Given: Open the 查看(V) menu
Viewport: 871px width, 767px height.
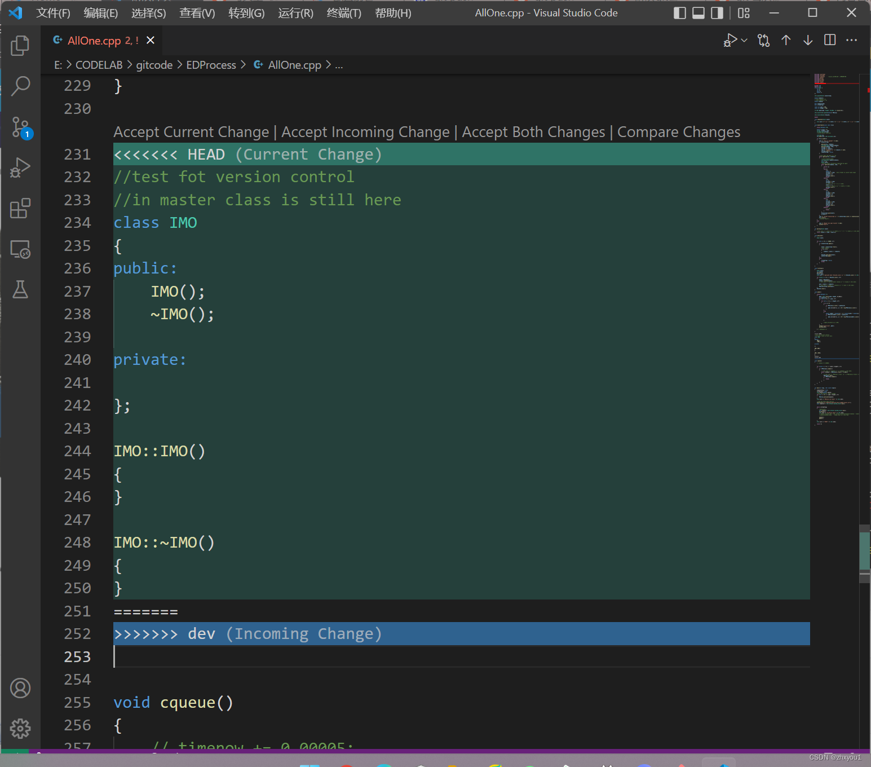Looking at the screenshot, I should coord(197,13).
